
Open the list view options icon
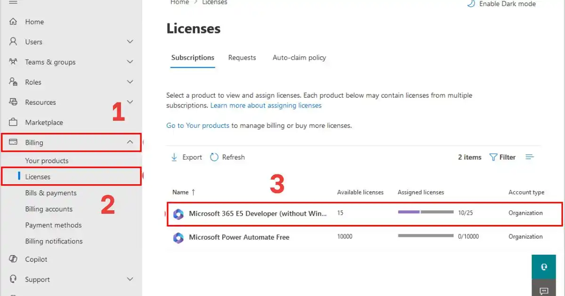[x=530, y=157]
